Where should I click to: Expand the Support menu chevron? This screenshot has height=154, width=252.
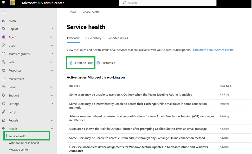click(52, 95)
